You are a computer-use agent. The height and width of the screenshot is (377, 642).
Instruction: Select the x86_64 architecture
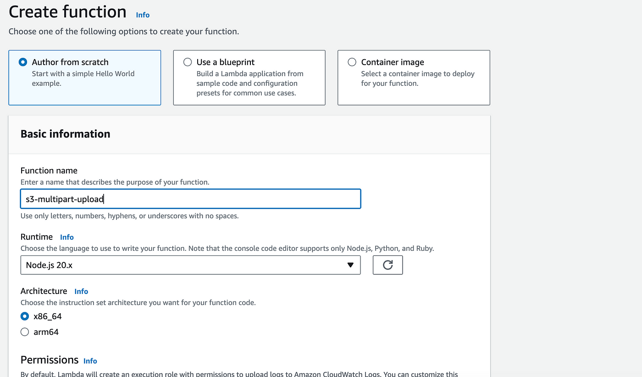coord(24,316)
